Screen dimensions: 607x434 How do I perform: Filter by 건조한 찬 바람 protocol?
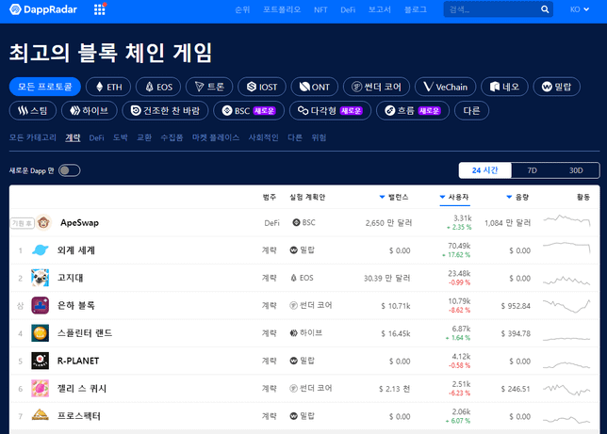click(x=165, y=111)
